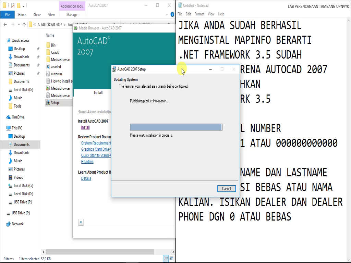Open Quick Access Toolbar customize dropdown
351x263 pixels.
click(x=23, y=5)
